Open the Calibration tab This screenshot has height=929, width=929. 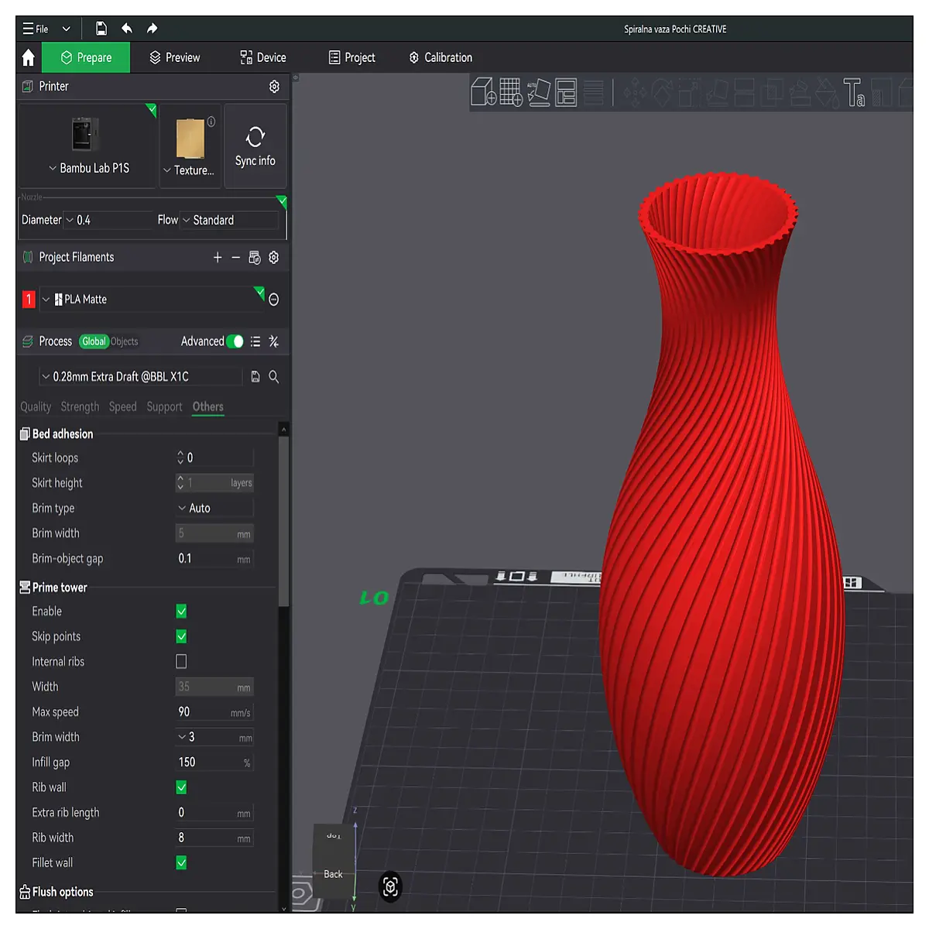[441, 57]
